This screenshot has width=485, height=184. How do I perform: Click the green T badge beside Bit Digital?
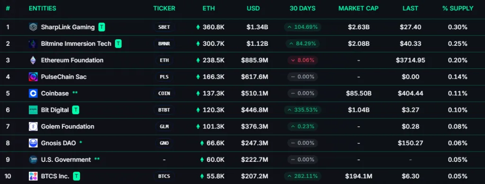[x=76, y=110]
